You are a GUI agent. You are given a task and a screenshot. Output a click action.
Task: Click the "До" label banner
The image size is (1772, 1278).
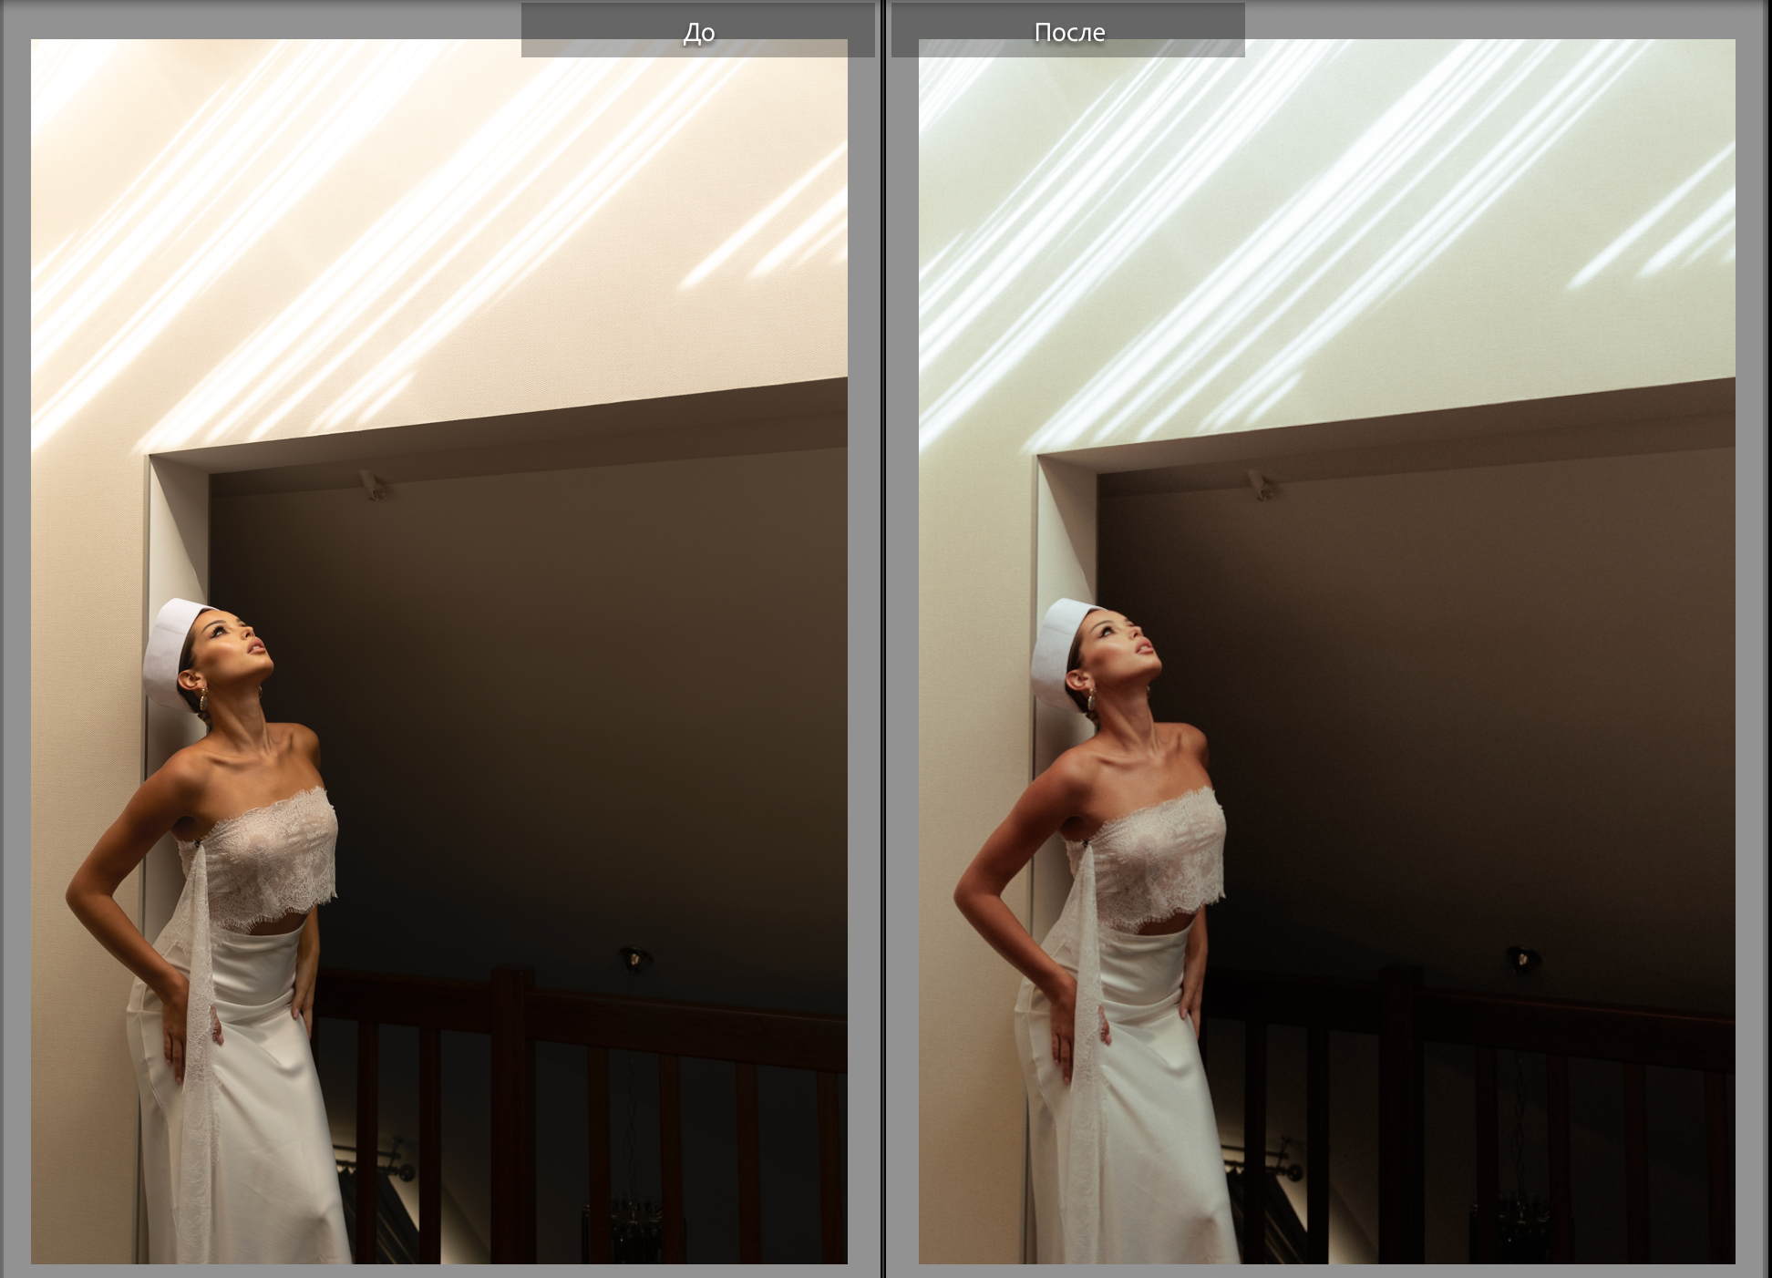[x=698, y=31]
